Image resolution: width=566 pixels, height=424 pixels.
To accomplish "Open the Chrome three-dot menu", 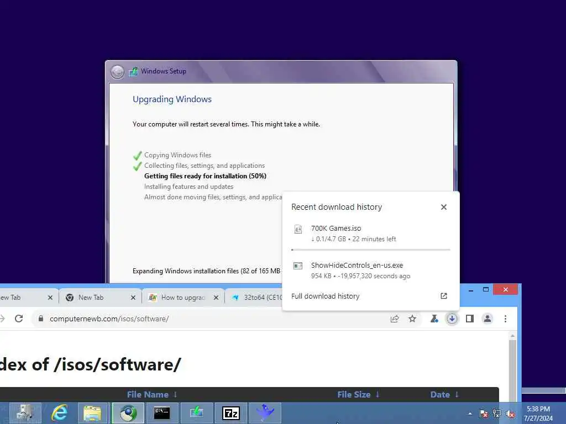I will [x=505, y=319].
